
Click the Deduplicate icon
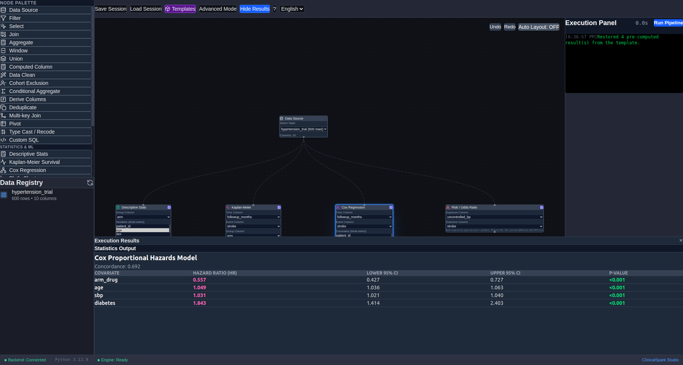[x=3, y=107]
